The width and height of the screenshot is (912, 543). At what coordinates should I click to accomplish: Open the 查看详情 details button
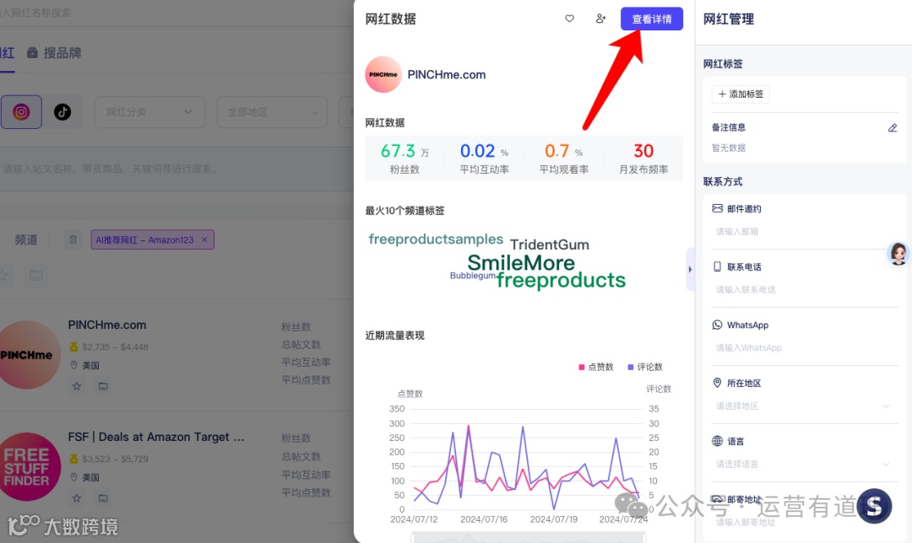651,19
